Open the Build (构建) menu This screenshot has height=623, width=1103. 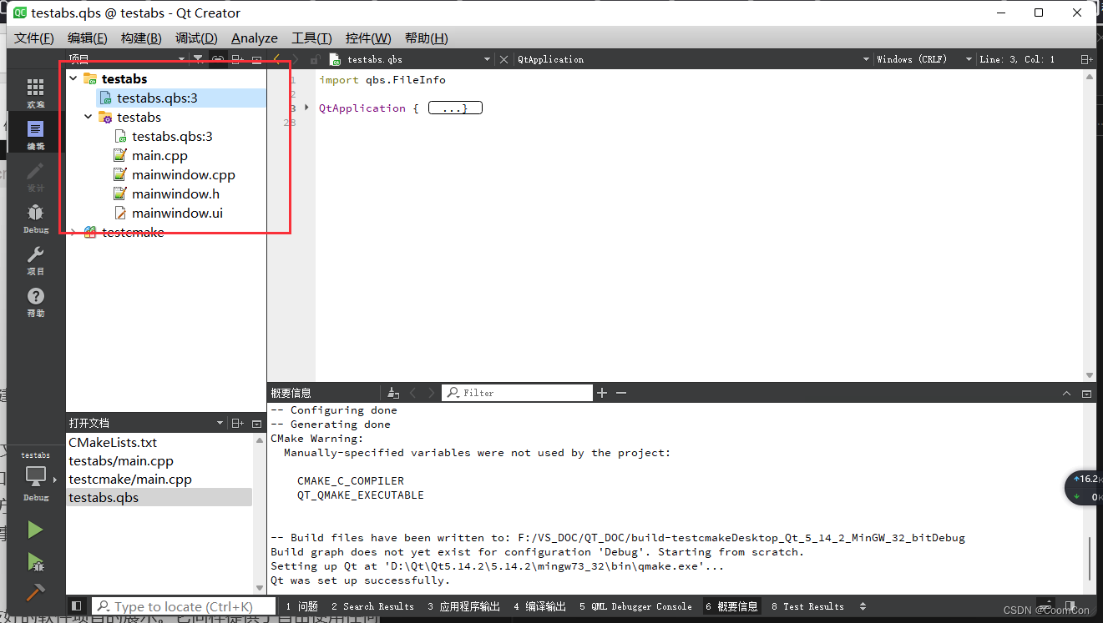141,38
